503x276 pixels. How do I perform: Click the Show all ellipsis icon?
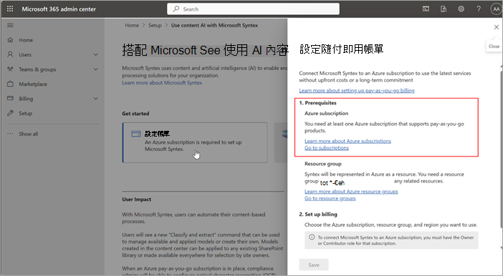pyautogui.click(x=10, y=134)
